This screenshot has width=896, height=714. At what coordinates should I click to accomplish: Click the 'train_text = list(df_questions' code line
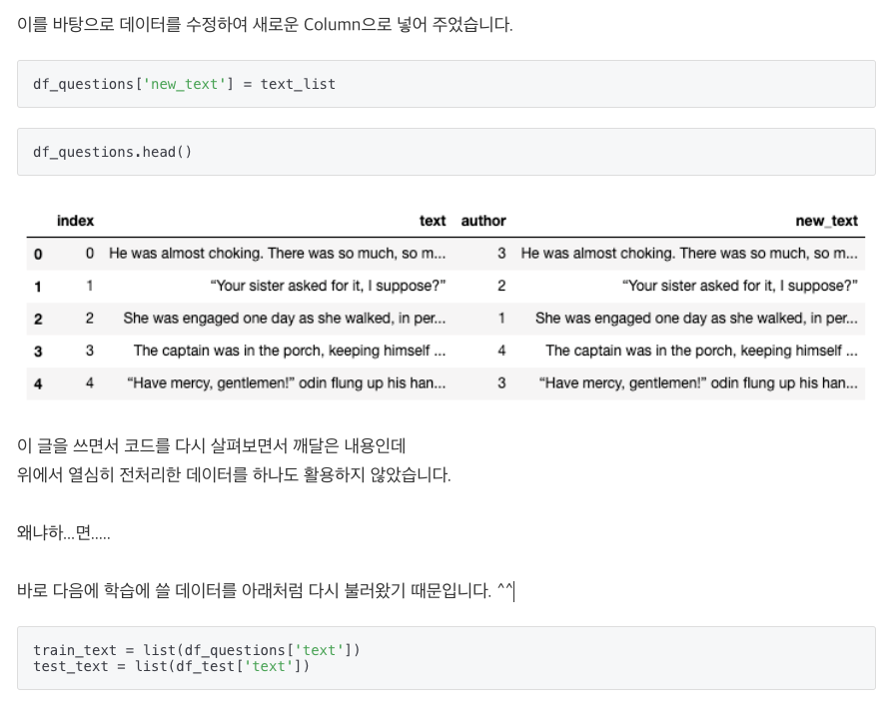pos(197,651)
